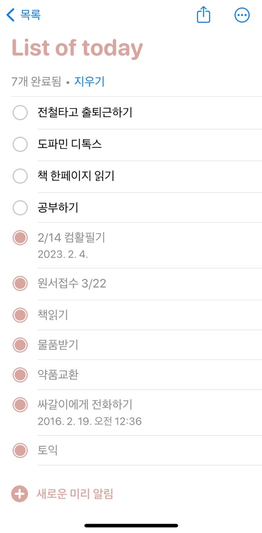Tap the 물품받기 reminder title

pos(58,345)
